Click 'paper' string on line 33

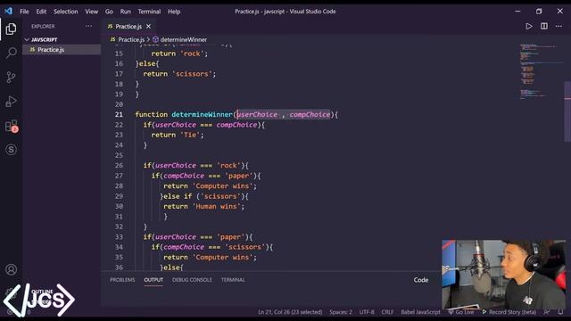pos(230,236)
